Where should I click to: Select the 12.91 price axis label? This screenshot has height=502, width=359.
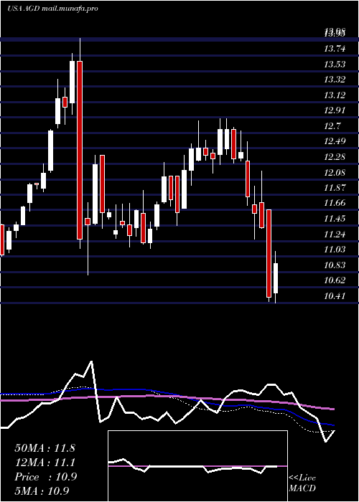point(335,110)
